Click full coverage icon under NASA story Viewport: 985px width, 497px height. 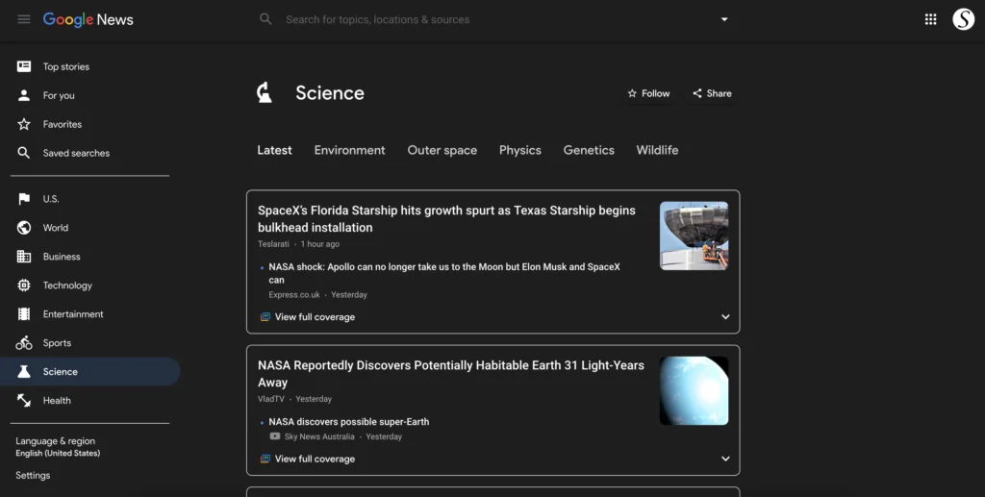(x=265, y=459)
